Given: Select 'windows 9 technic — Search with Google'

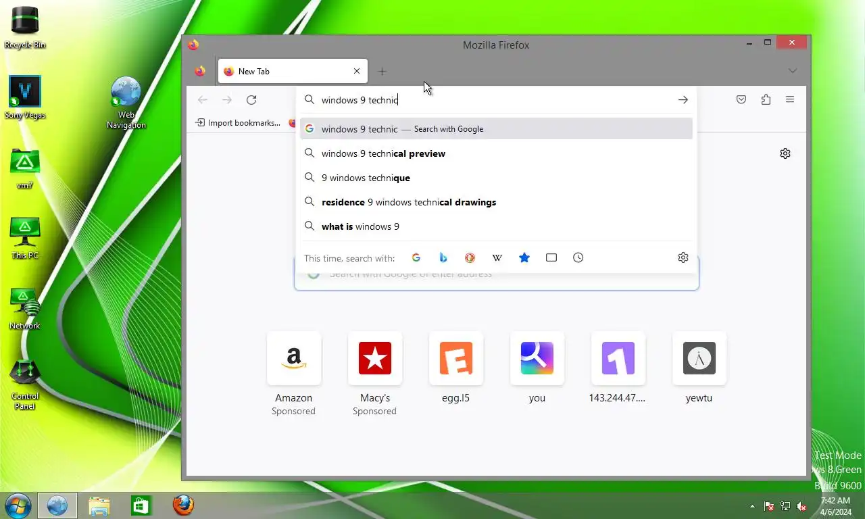Looking at the screenshot, I should tap(496, 129).
